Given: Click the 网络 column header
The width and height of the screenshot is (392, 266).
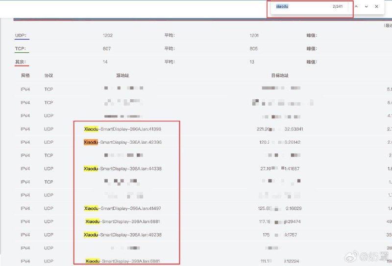Looking at the screenshot, I should (x=25, y=75).
